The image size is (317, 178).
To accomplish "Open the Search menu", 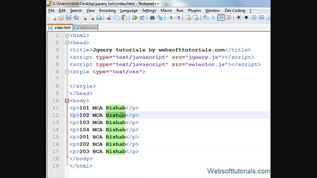I will [76, 10].
